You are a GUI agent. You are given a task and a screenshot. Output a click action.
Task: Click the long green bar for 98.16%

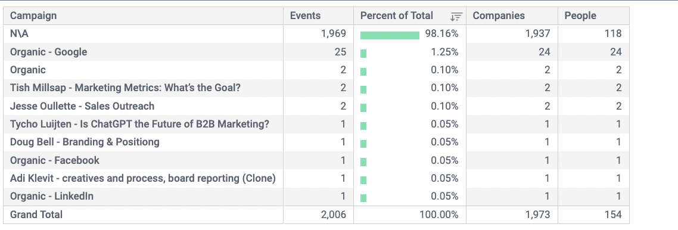point(390,35)
